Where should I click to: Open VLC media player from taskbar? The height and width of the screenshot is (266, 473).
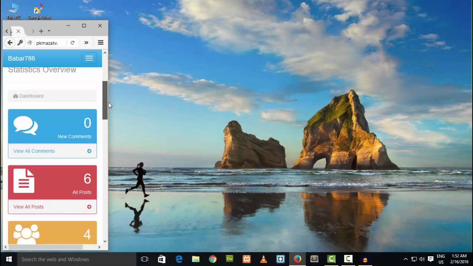[x=263, y=259]
